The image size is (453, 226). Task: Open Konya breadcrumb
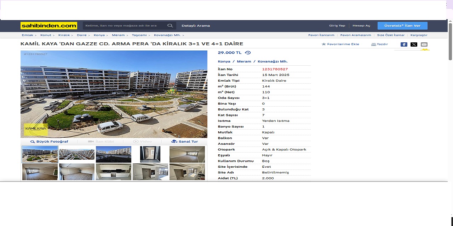[x=99, y=35]
